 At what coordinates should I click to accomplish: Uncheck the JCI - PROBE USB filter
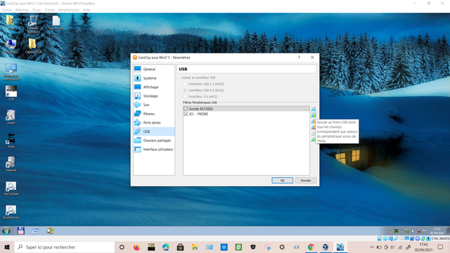(x=186, y=114)
